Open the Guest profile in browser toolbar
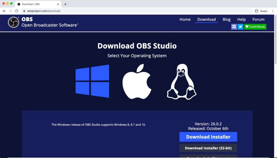Screen dimensions: 277x158 (261, 11)
